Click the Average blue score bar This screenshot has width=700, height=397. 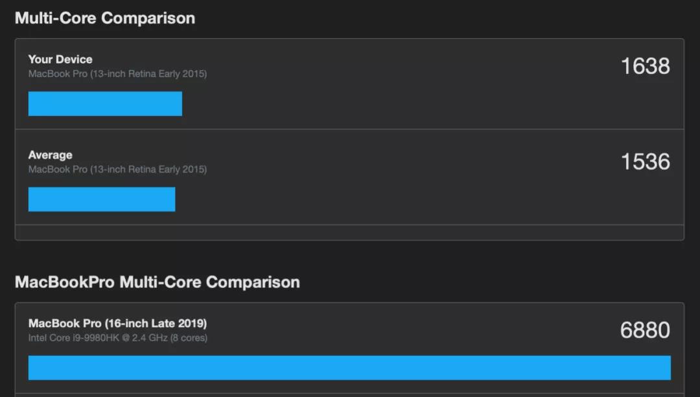[x=102, y=199]
